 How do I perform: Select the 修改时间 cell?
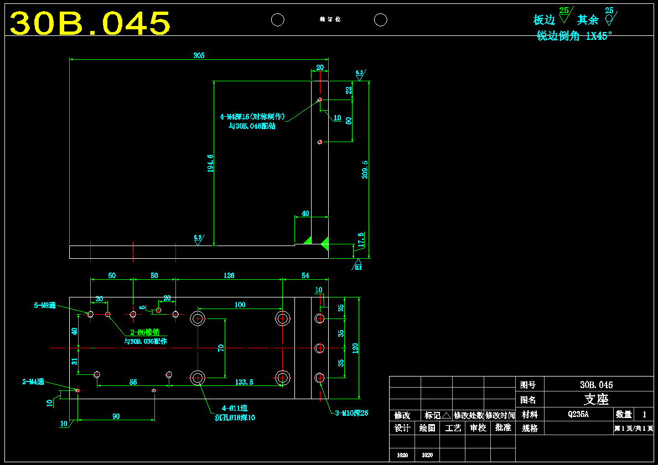click(500, 416)
